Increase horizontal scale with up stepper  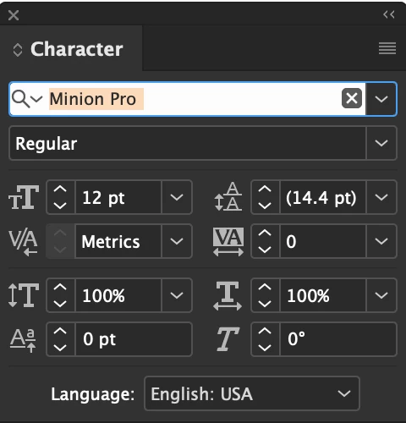point(265,287)
